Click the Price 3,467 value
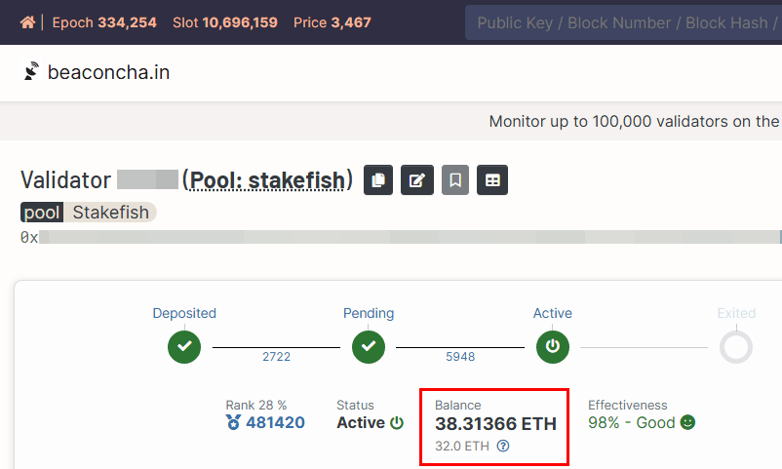The height and width of the screenshot is (469, 782). coord(332,22)
